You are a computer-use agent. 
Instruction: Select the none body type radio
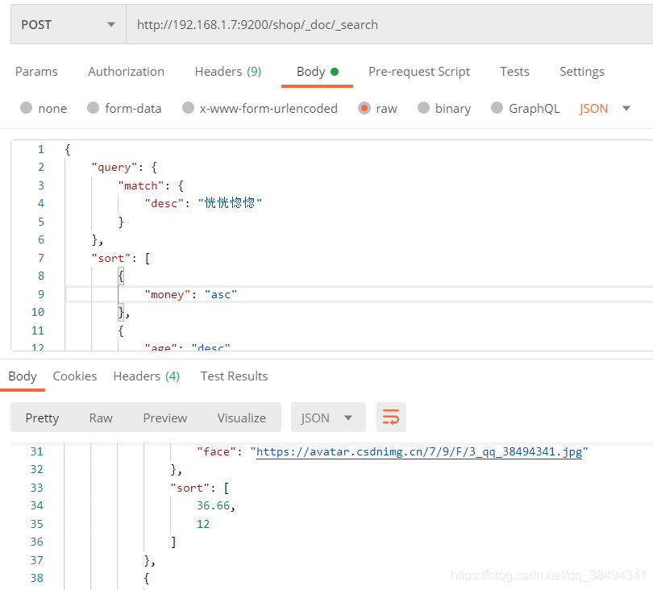(x=27, y=108)
